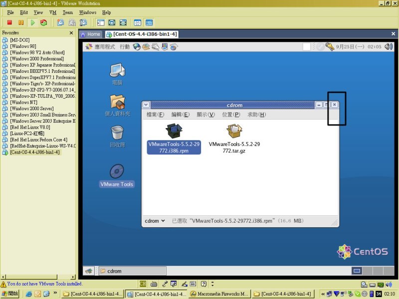Screen dimensions: 399x299
Task: Select [Windows NT] in Favorites
Action: (x=23, y=102)
